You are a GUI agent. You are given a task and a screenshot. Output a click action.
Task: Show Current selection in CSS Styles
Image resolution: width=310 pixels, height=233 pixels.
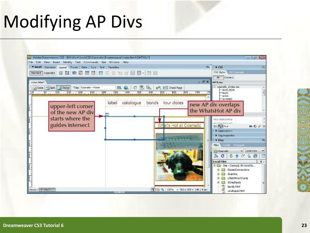pos(229,78)
